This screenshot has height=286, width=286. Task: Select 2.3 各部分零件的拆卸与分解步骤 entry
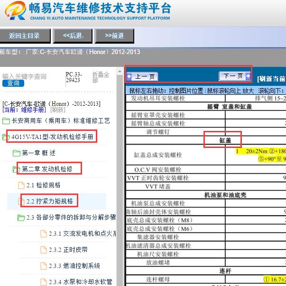click(x=71, y=217)
